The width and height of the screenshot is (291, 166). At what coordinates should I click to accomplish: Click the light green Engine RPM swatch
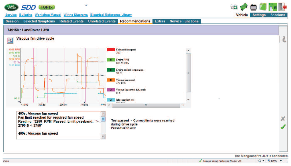tap(111, 60)
